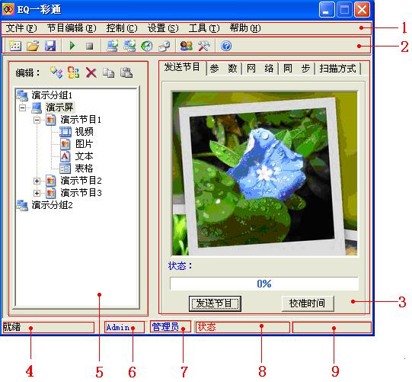Click the red X delete icon in the edit panel
The height and width of the screenshot is (382, 412).
pos(91,72)
